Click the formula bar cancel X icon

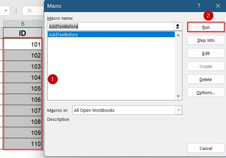coord(30,11)
